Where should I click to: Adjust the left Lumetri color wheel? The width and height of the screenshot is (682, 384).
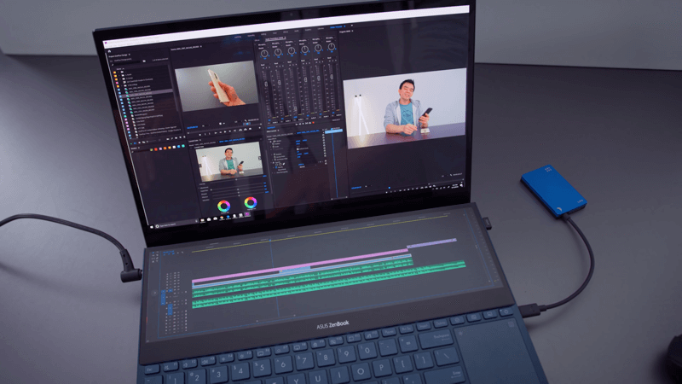point(223,206)
